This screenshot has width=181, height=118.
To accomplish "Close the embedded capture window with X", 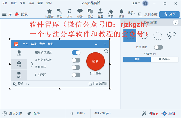I will click(x=105, y=45).
